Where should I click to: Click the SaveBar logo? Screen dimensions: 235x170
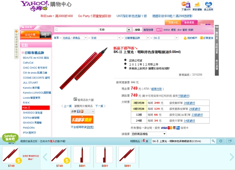pos(10,139)
